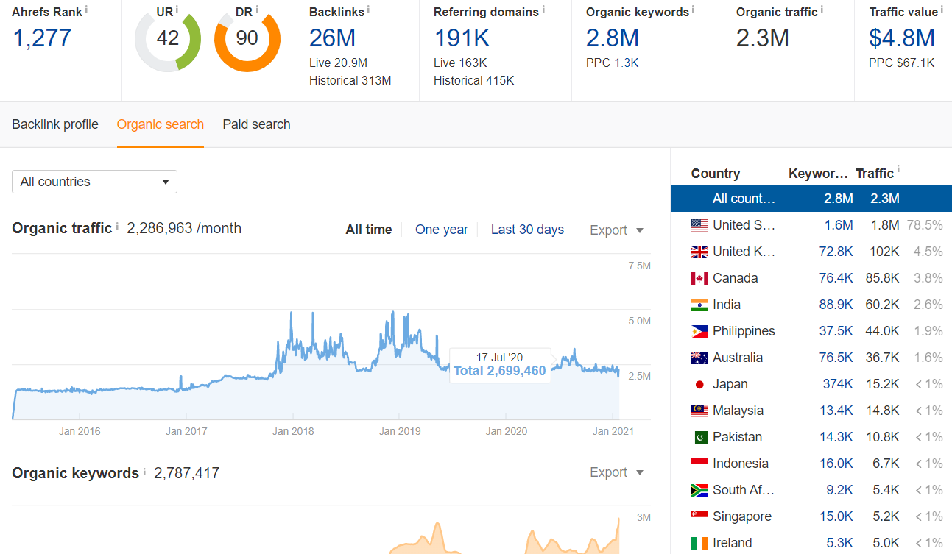Expand the Export menu for Organic traffic
Viewport: 952px width, 554px height.
(x=616, y=230)
